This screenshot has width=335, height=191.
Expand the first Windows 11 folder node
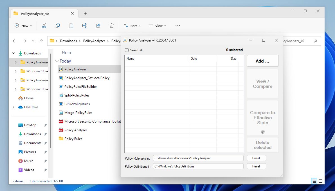click(x=15, y=71)
